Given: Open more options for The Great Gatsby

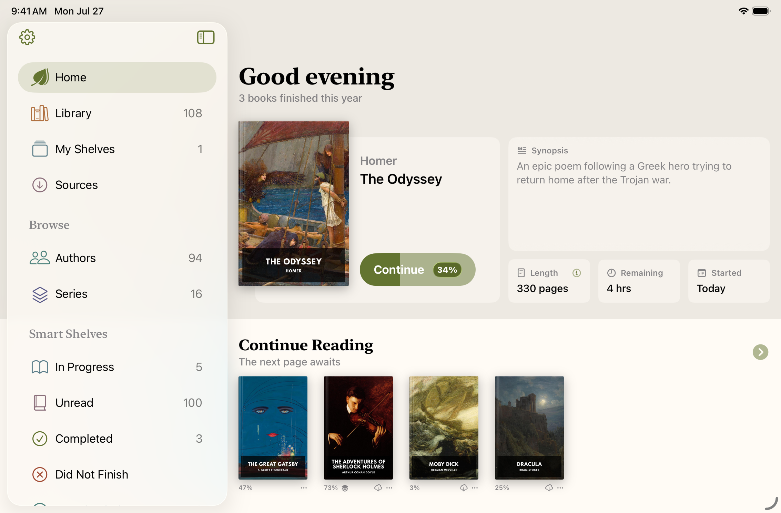Looking at the screenshot, I should [304, 487].
